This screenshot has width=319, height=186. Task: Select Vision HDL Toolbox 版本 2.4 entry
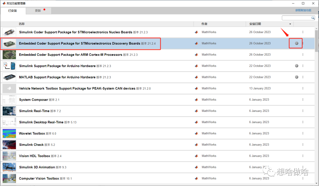pyautogui.click(x=40, y=156)
